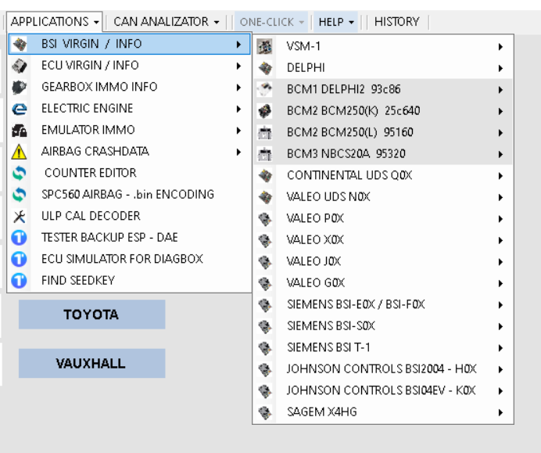The image size is (541, 453).
Task: Select the EMULATOR IMMO menu entry
Action: 129,130
